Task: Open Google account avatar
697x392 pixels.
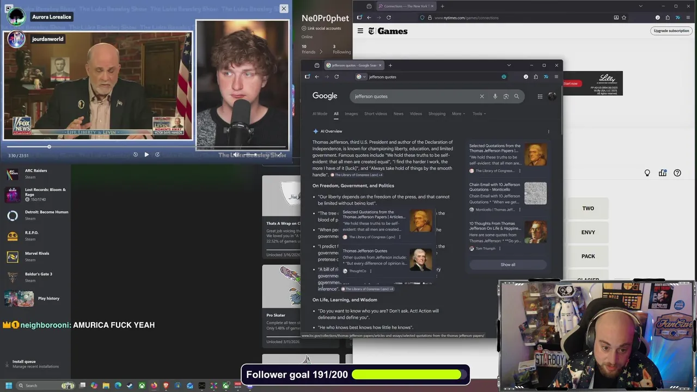Action: [552, 96]
